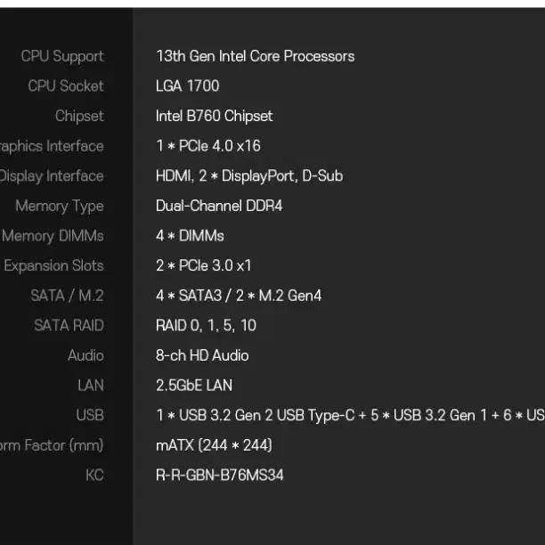Viewport: 545px width, 545px height.
Task: Click the CPU Socket label
Action: [x=66, y=86]
